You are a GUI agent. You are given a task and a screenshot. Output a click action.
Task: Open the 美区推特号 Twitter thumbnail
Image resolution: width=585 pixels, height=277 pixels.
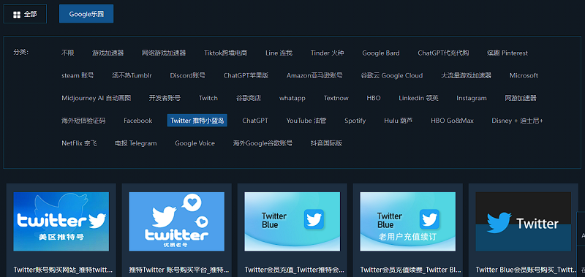61,221
